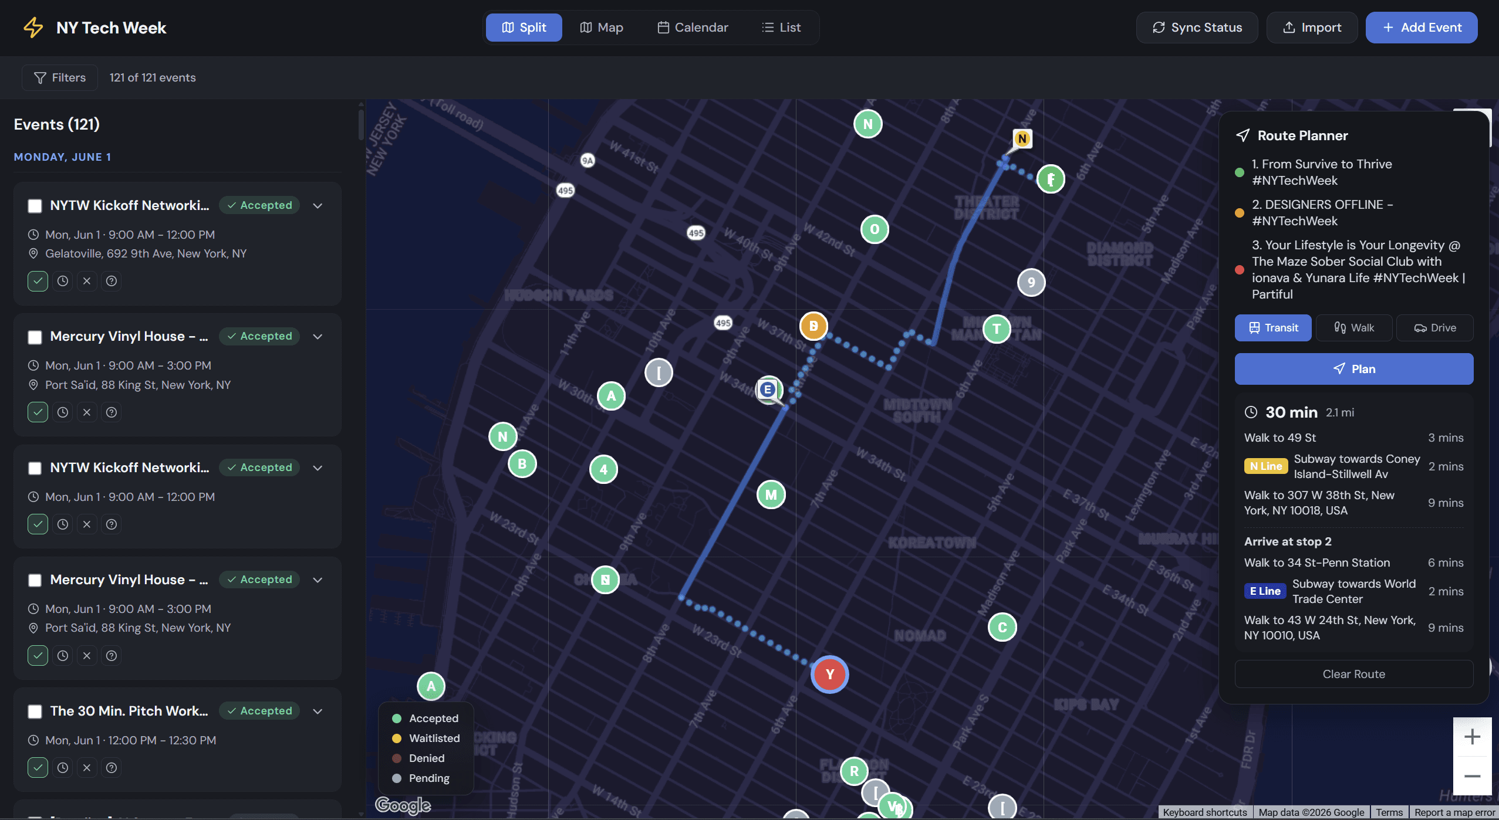The image size is (1499, 820).
Task: Click the N Line subway badge
Action: 1266,466
